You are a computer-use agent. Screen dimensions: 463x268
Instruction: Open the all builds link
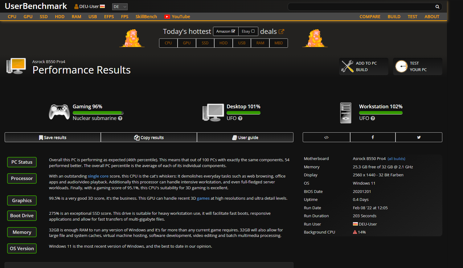tap(396, 159)
